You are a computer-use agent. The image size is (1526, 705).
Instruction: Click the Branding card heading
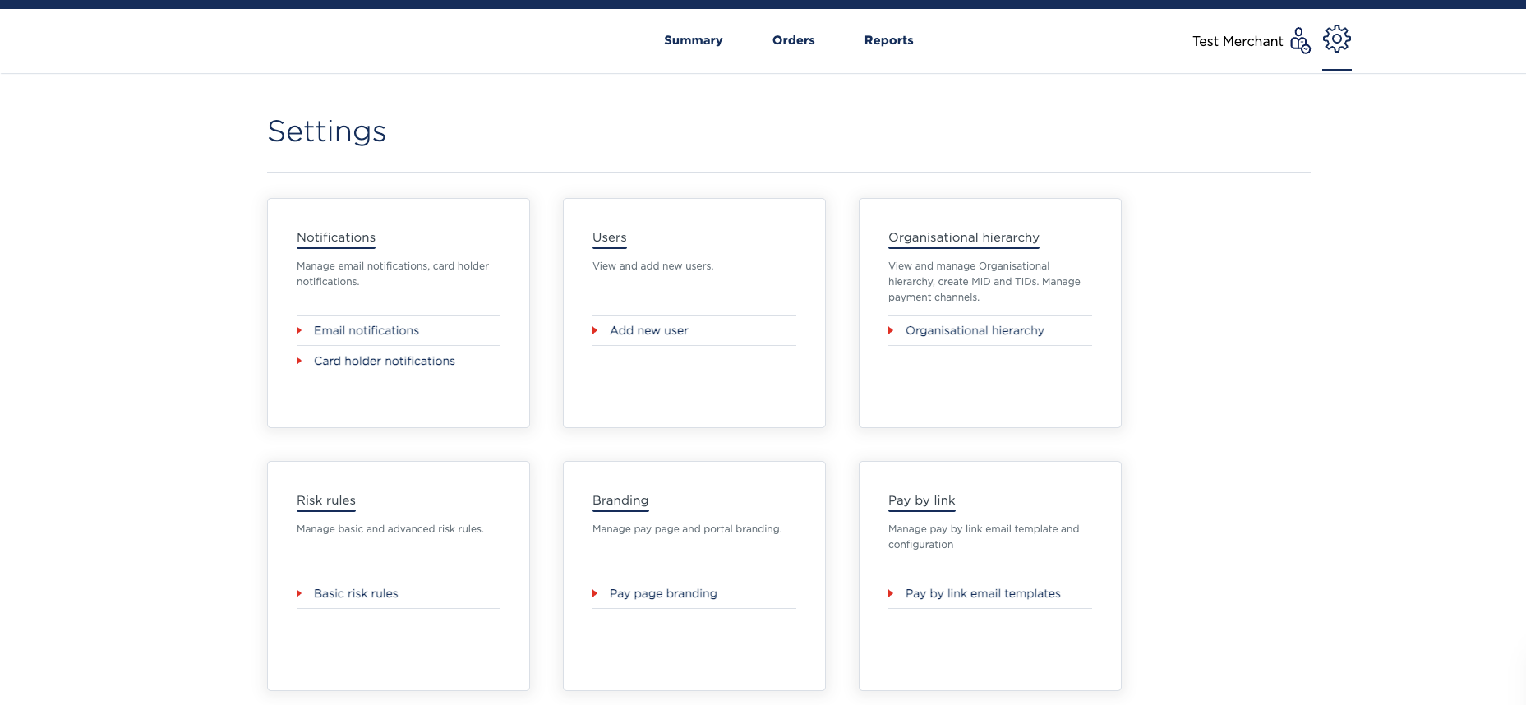[x=620, y=500]
